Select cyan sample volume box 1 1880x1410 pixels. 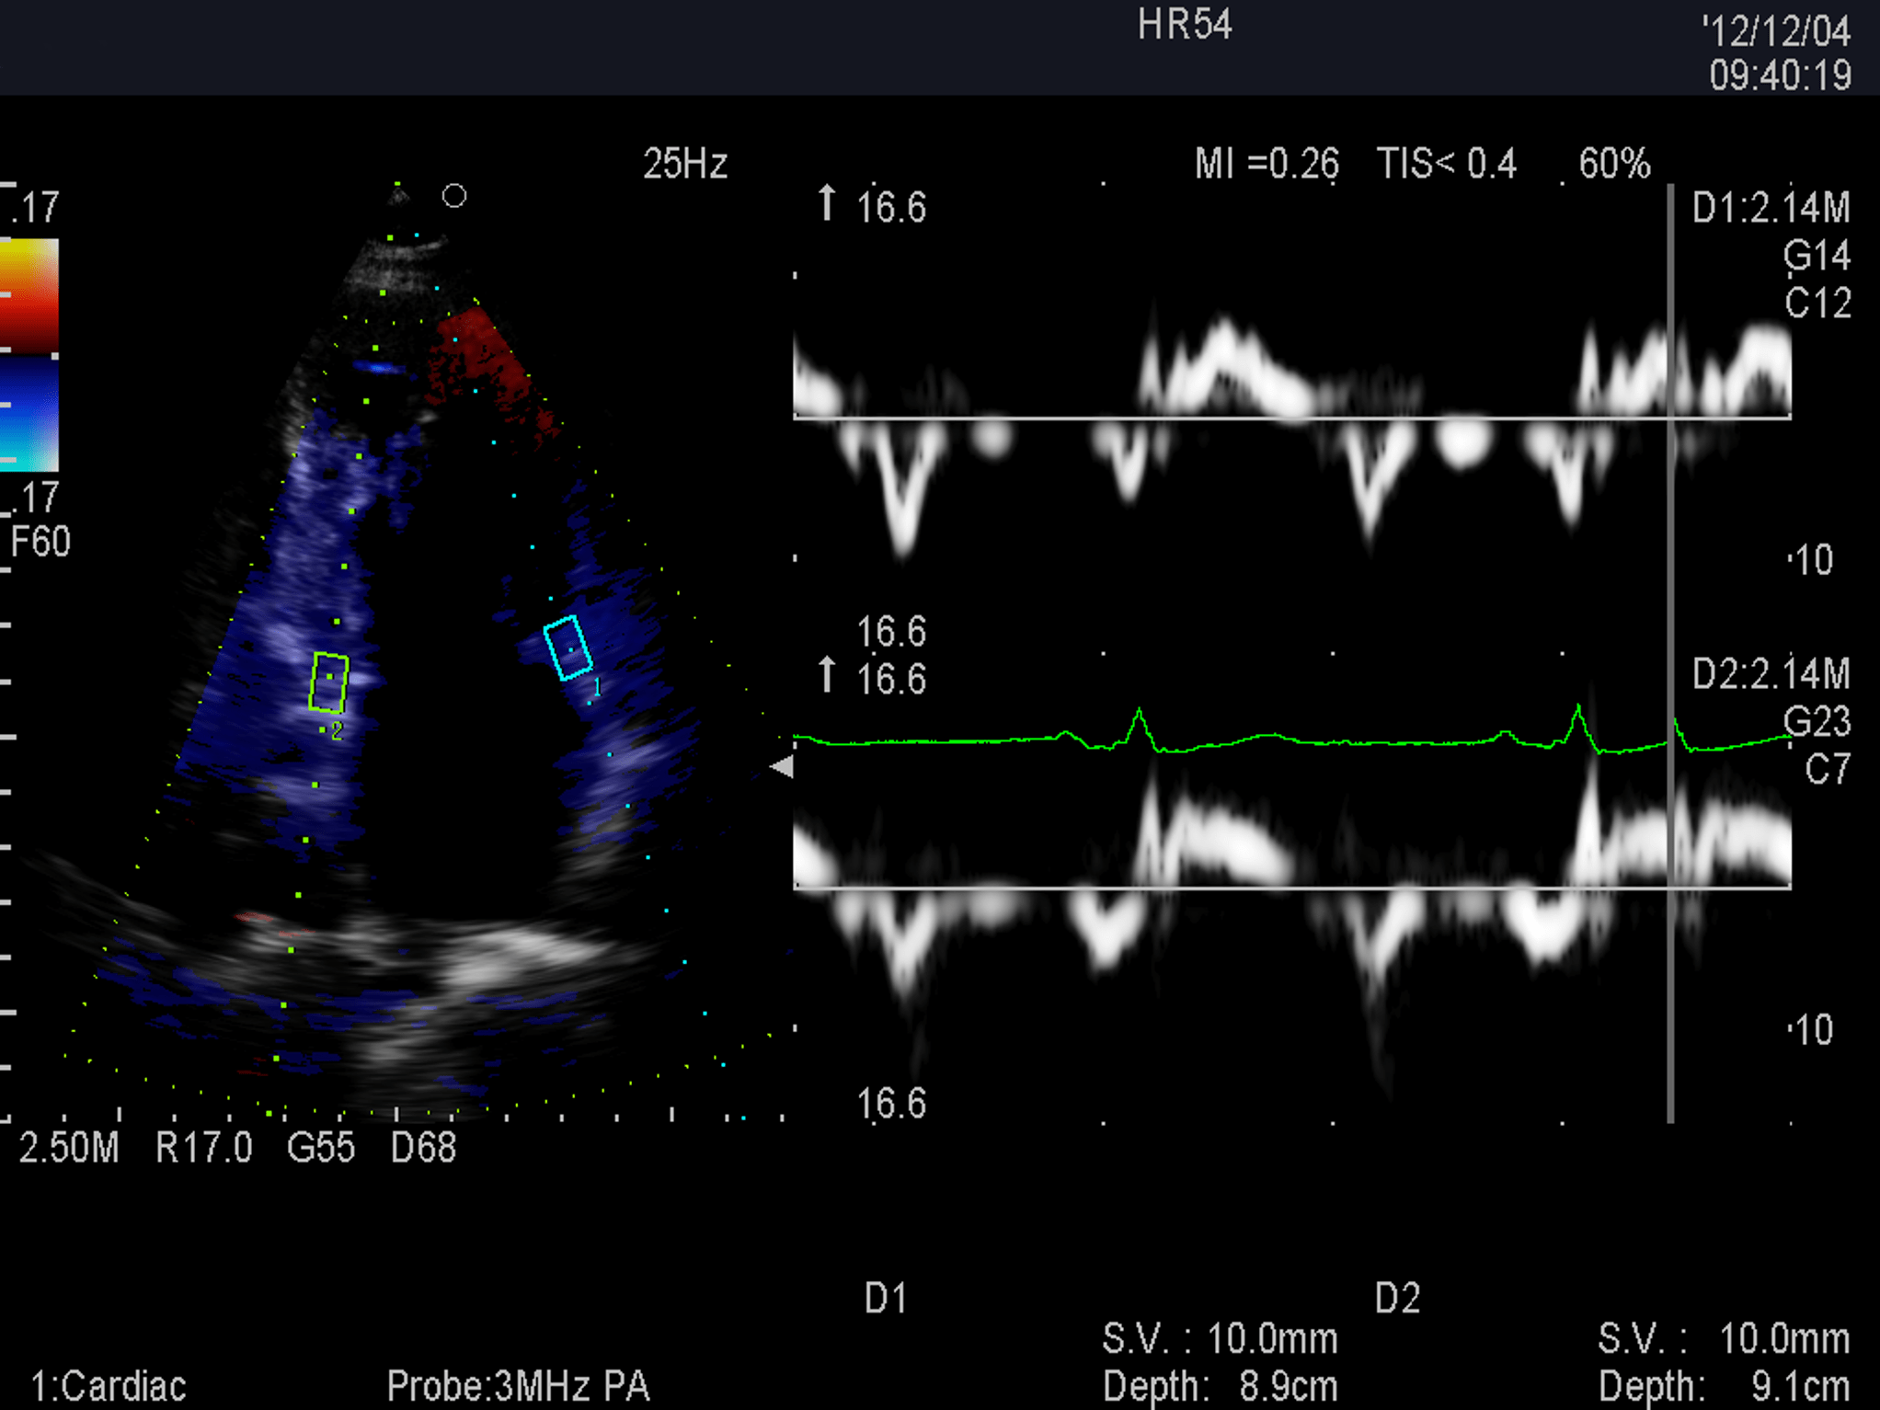(567, 648)
